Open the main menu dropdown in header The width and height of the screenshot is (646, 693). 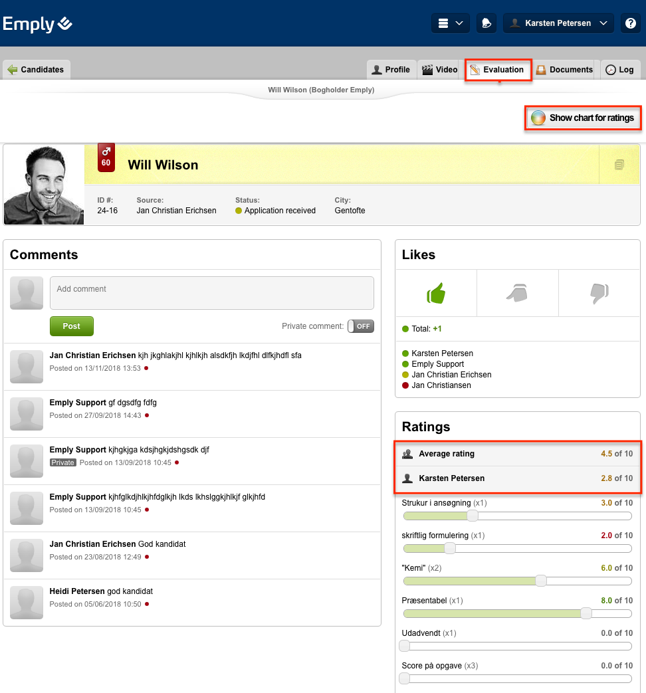tap(450, 23)
